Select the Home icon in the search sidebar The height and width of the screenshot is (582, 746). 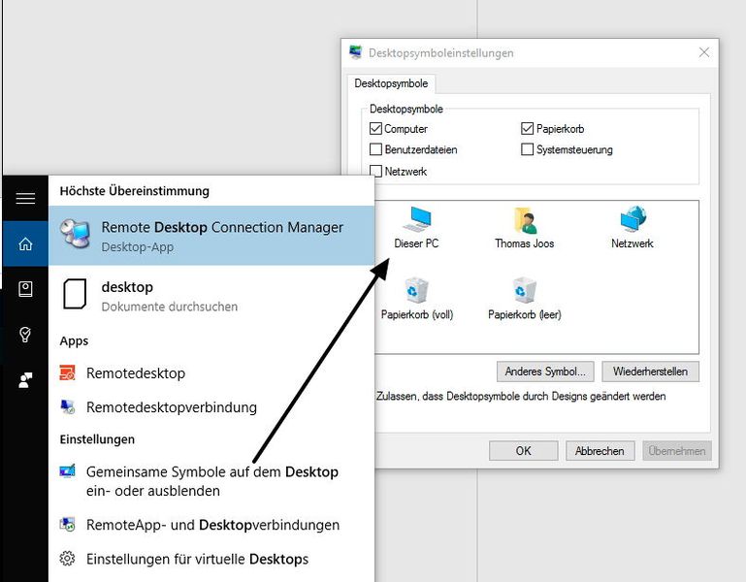click(25, 243)
